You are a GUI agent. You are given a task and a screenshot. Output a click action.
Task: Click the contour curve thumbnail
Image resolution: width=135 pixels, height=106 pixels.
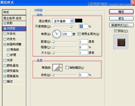click(x=56, y=68)
